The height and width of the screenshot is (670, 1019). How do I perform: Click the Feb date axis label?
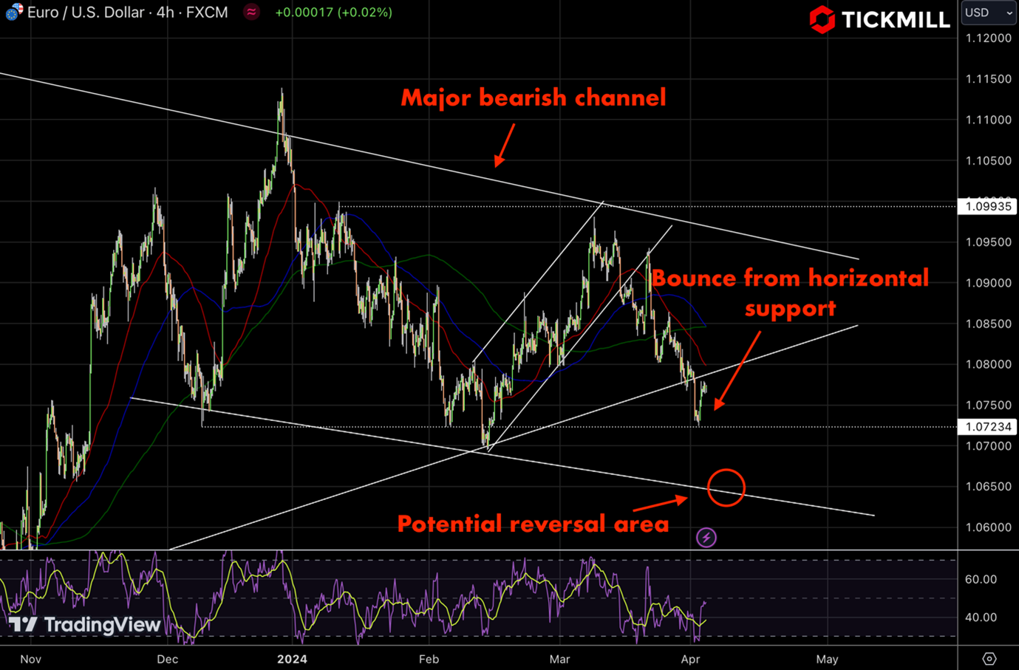point(429,659)
